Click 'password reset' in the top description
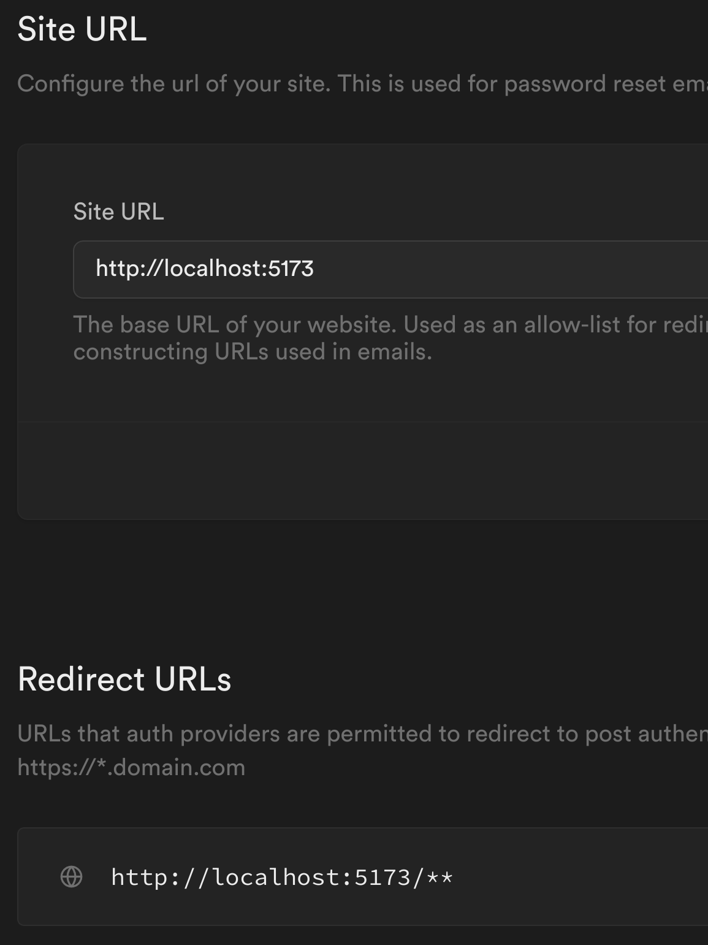The width and height of the screenshot is (708, 945). click(555, 84)
